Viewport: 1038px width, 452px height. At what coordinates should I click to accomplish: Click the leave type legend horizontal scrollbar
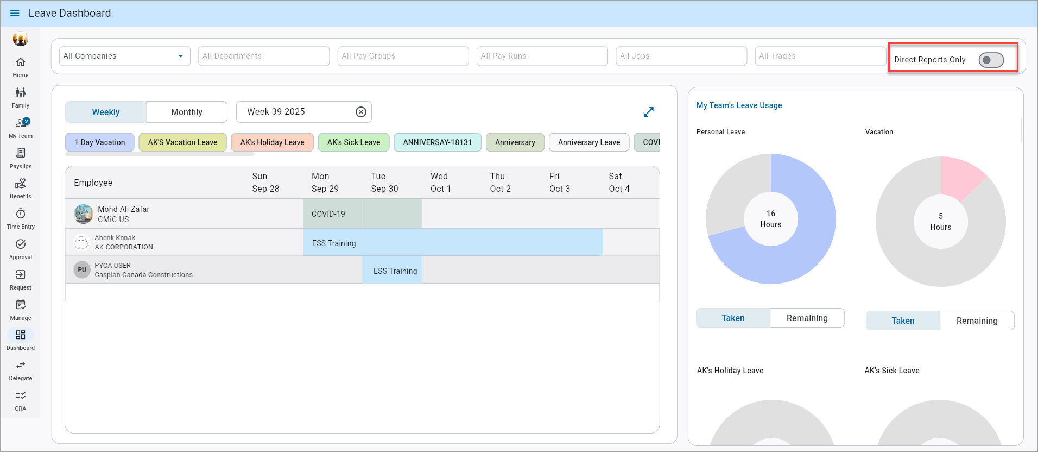(160, 154)
